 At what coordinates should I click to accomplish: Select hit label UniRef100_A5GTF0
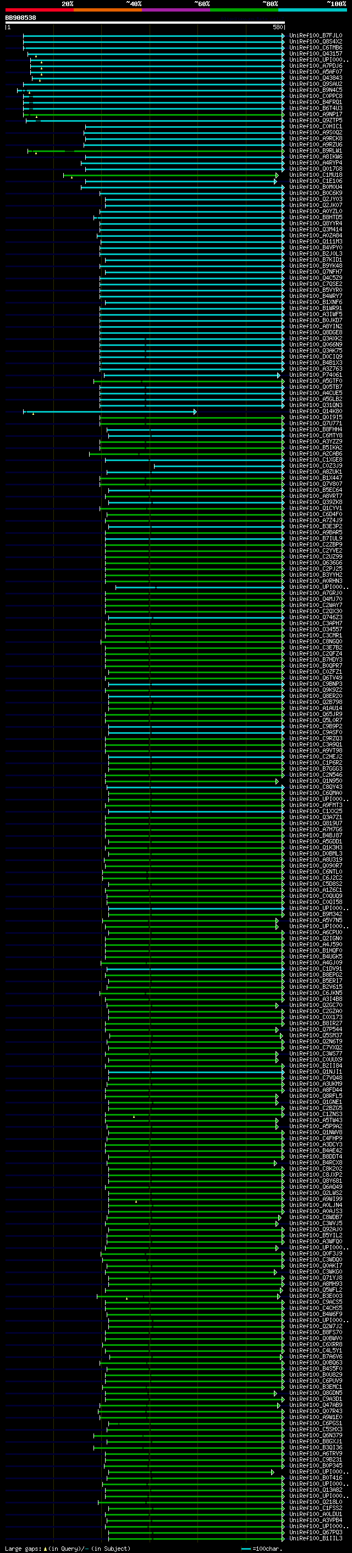click(315, 381)
